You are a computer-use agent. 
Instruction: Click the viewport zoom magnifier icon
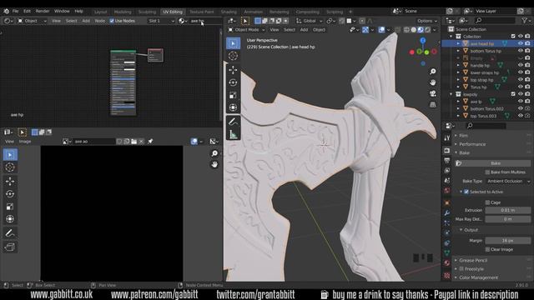coord(432,72)
